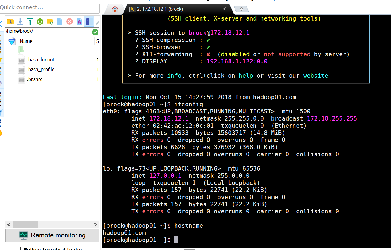Select the .bashrc file
The height and width of the screenshot is (250, 391).
tap(35, 79)
